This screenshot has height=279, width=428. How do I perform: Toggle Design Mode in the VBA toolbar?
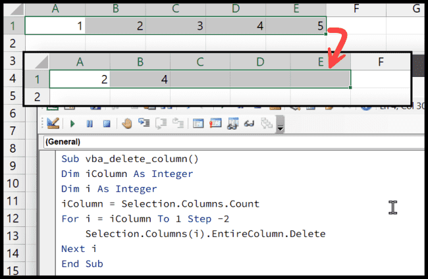click(53, 123)
